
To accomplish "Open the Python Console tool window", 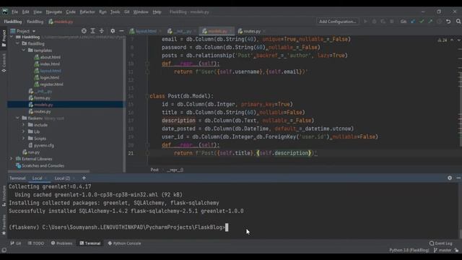I will [124, 243].
